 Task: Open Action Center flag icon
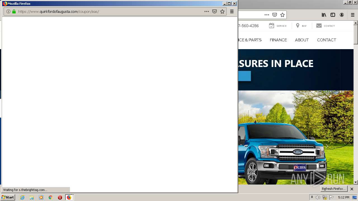[x=331, y=197]
